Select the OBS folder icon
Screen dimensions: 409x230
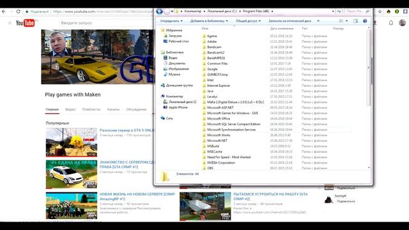click(204, 168)
